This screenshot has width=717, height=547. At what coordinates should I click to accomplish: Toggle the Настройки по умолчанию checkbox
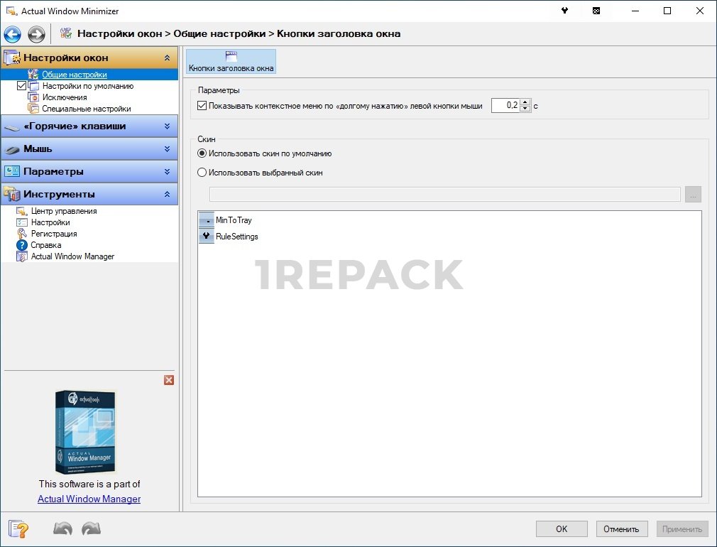click(x=21, y=86)
